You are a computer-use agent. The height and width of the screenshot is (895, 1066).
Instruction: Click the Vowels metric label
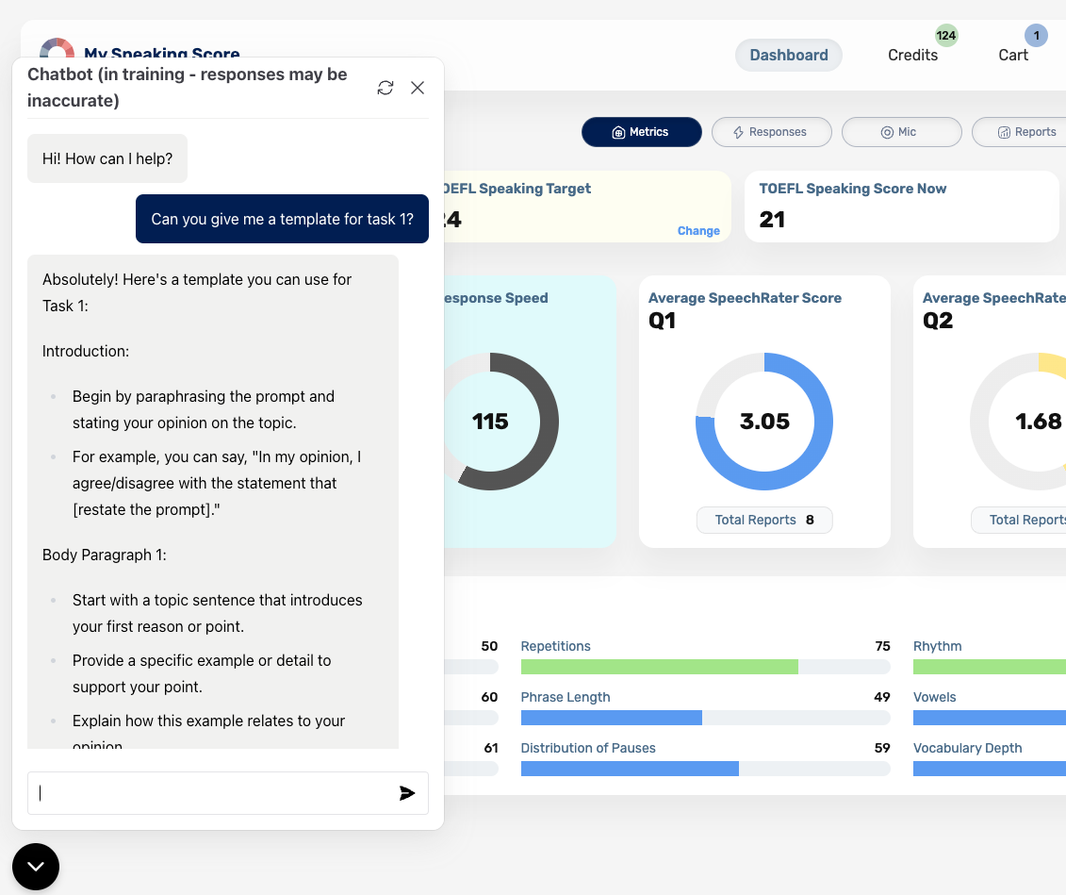point(934,697)
